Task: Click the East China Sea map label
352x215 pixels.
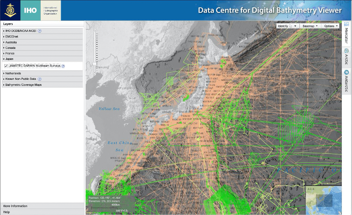Action: 120,146
